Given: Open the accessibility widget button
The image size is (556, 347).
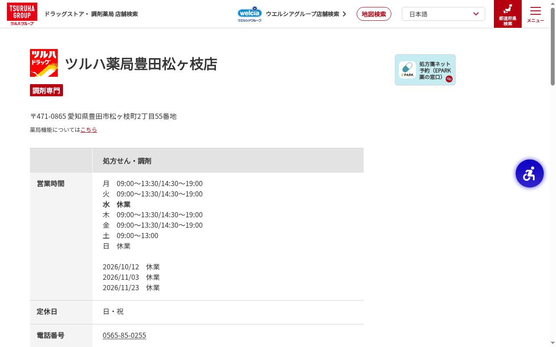Looking at the screenshot, I should [x=530, y=173].
